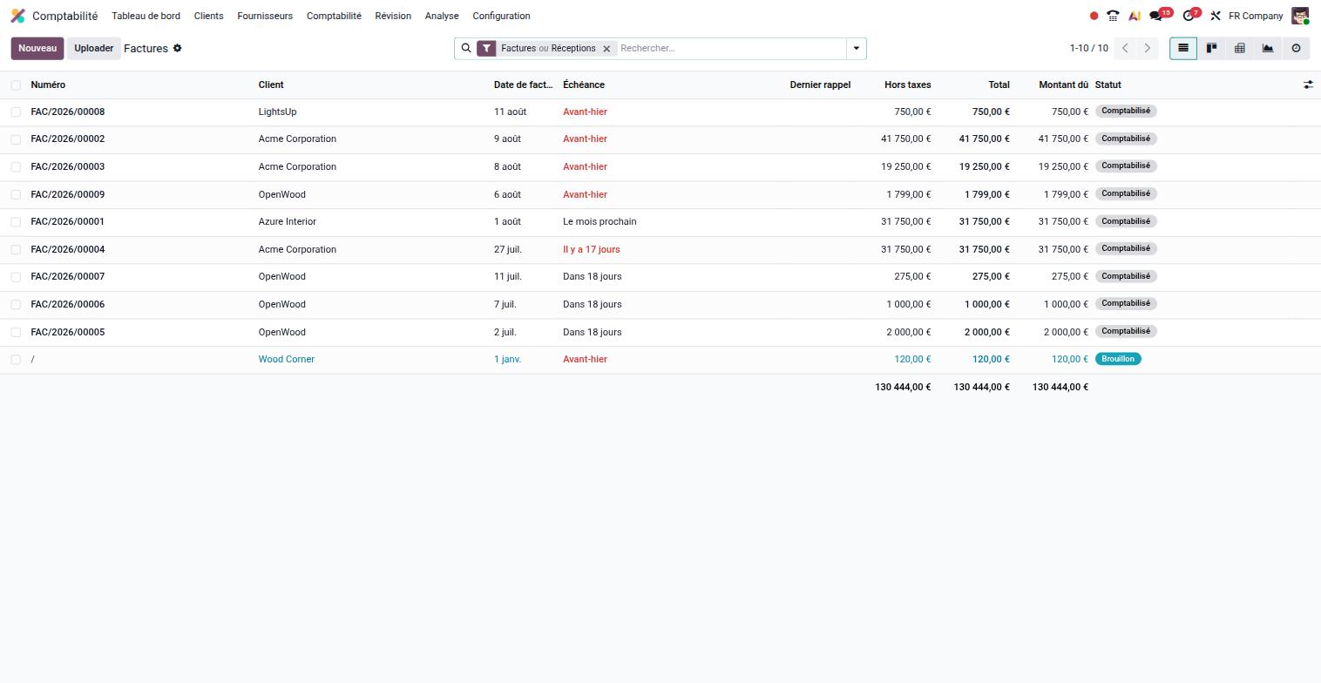
Task: Open the Tableau de bord menu
Action: [x=146, y=16]
